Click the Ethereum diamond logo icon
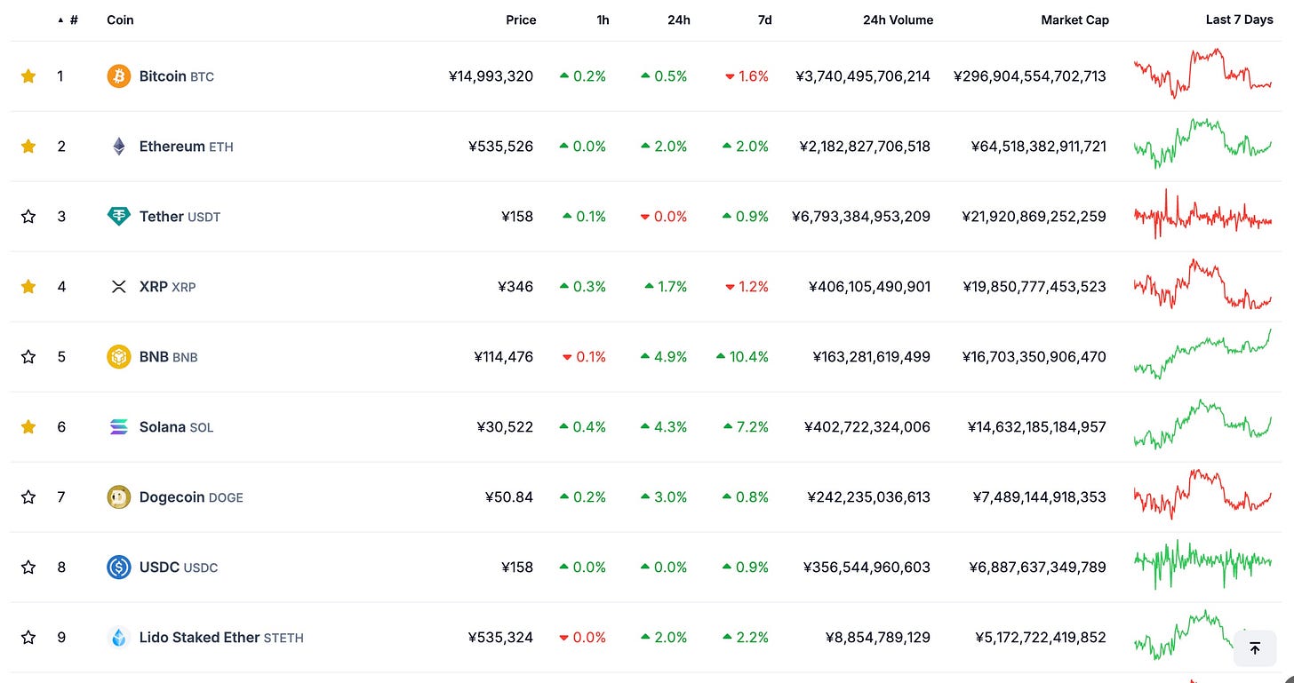 click(x=119, y=147)
